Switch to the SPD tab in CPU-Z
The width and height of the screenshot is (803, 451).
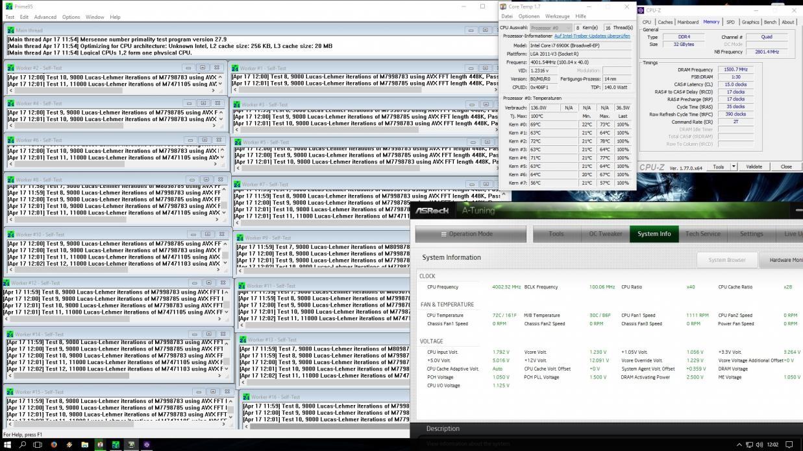coord(730,22)
